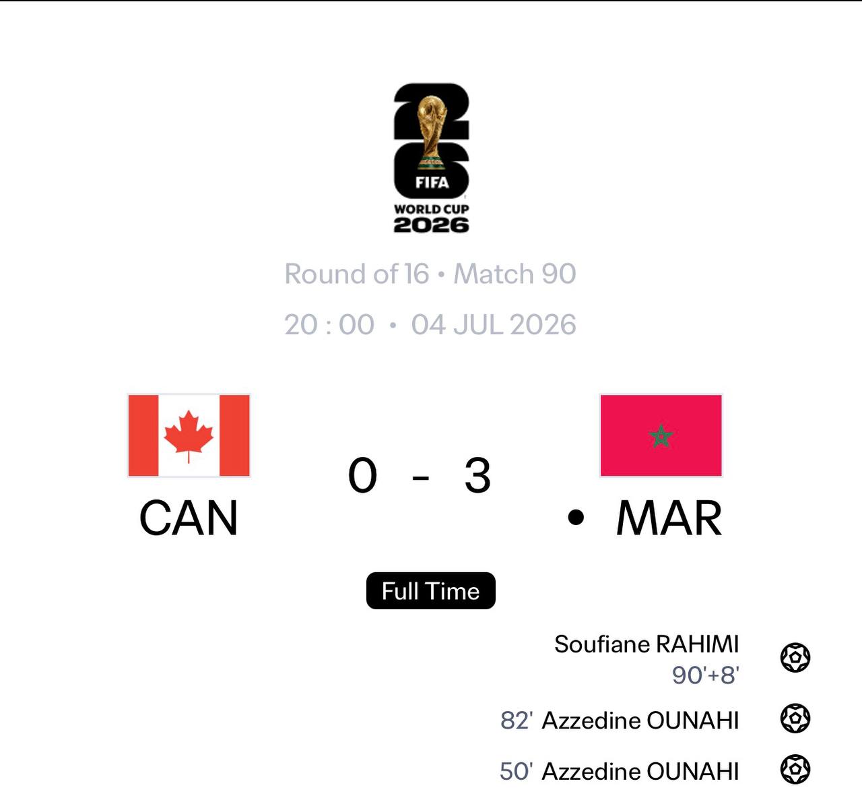The height and width of the screenshot is (798, 862).
Task: Click the ball icon for the 82' goal
Action: 795,718
